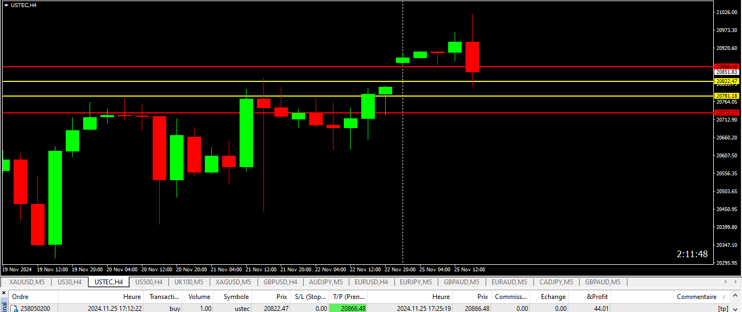This screenshot has width=742, height=312.
Task: Select order number 258050200 cell
Action: tap(35, 308)
